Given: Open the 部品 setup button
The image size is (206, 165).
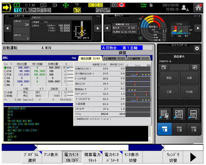Looking at the screenshot, I should click(169, 78).
